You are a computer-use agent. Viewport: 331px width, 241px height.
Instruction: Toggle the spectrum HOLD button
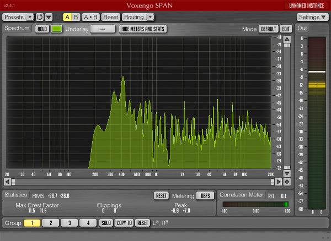click(42, 29)
